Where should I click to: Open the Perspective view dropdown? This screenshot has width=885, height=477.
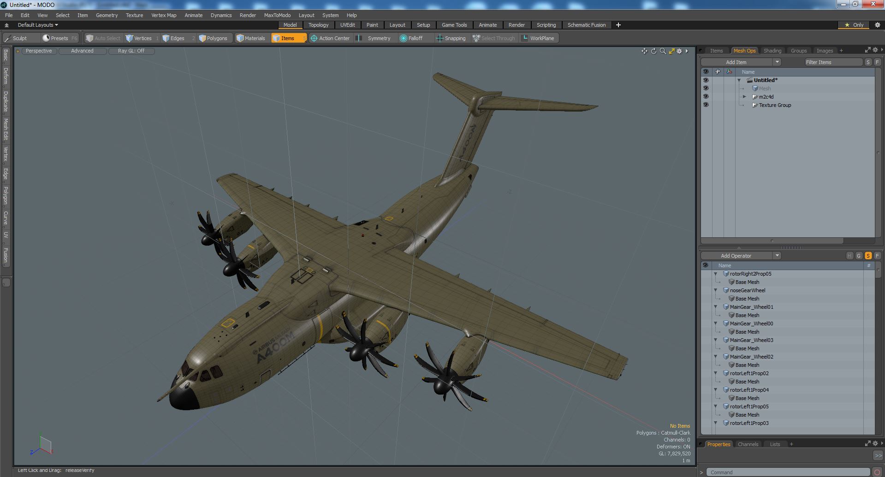39,51
